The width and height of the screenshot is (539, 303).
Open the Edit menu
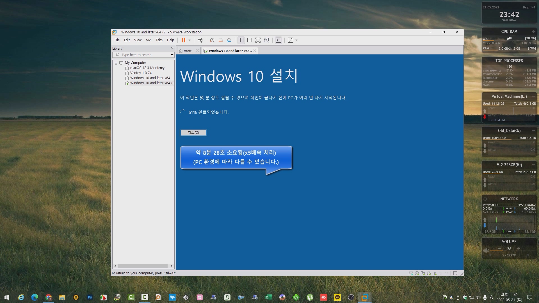127,40
